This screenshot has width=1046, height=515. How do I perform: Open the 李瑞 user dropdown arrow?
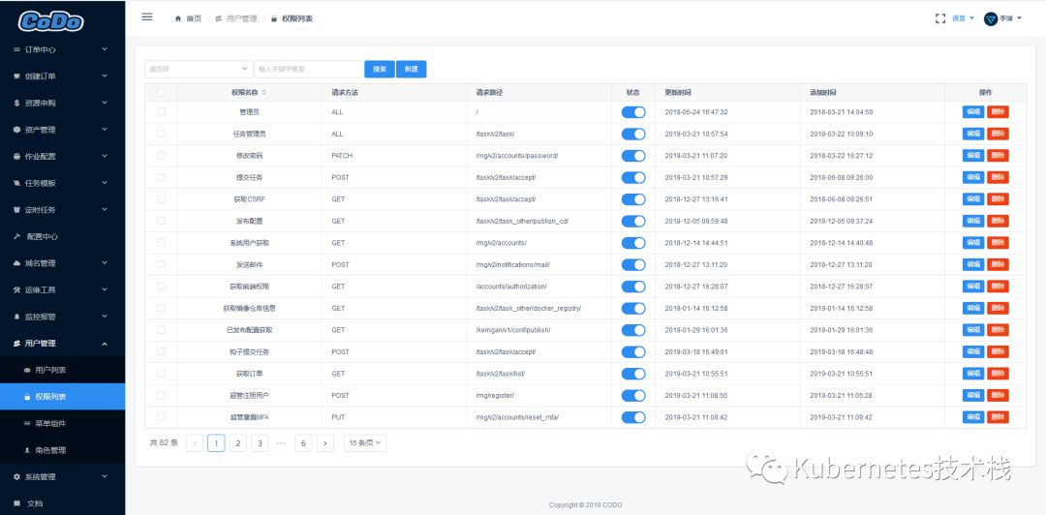click(x=1019, y=18)
